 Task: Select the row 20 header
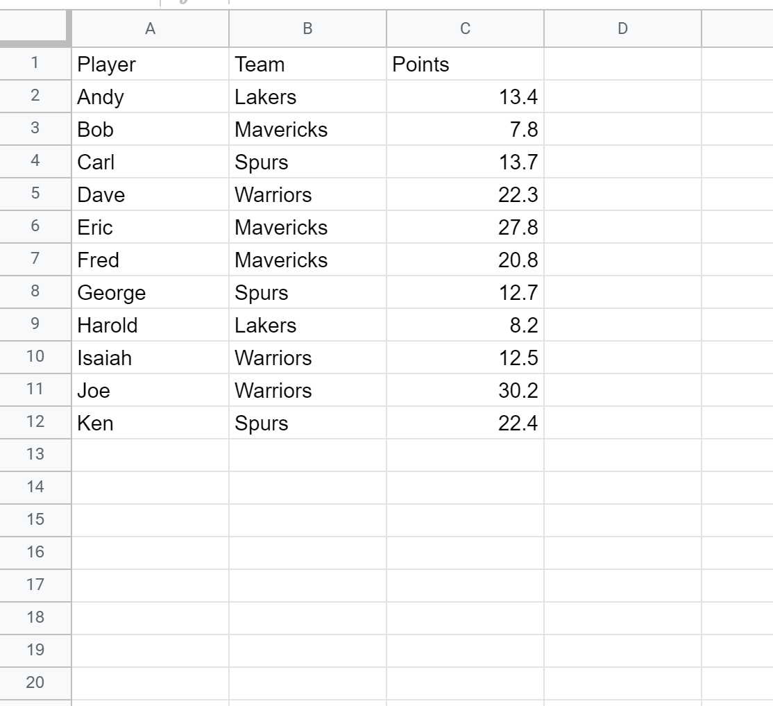(x=35, y=683)
